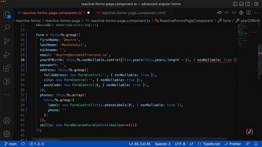Click the underlined nonNullable: true error on line 30

[x=215, y=60]
